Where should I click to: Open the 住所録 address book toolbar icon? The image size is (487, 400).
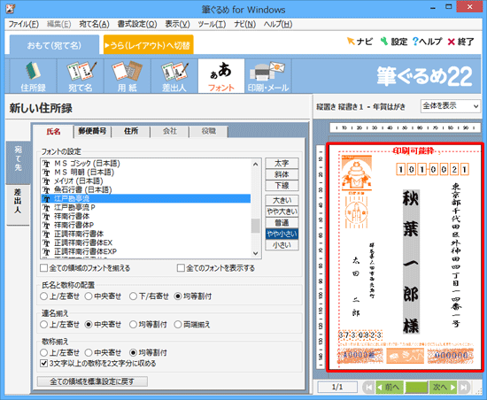click(x=34, y=76)
